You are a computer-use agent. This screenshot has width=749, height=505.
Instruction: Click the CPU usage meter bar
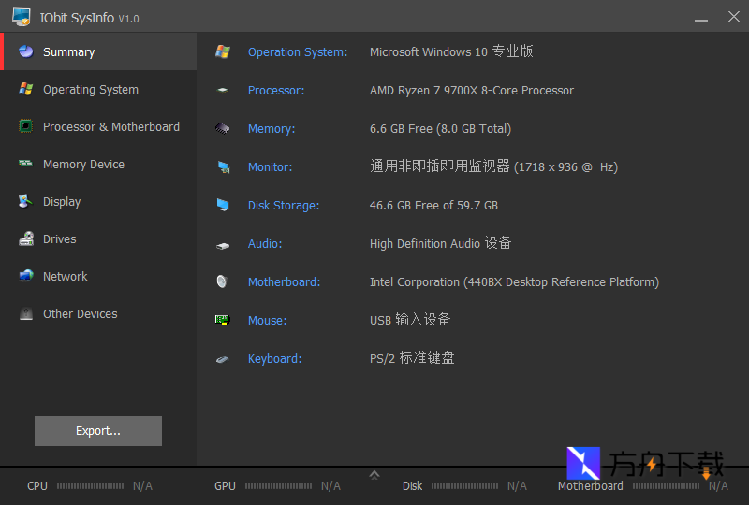[90, 486]
